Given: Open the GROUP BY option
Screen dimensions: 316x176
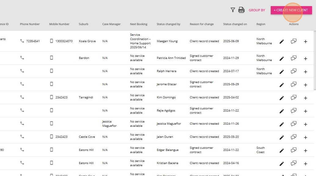Looking at the screenshot, I should 257,10.
